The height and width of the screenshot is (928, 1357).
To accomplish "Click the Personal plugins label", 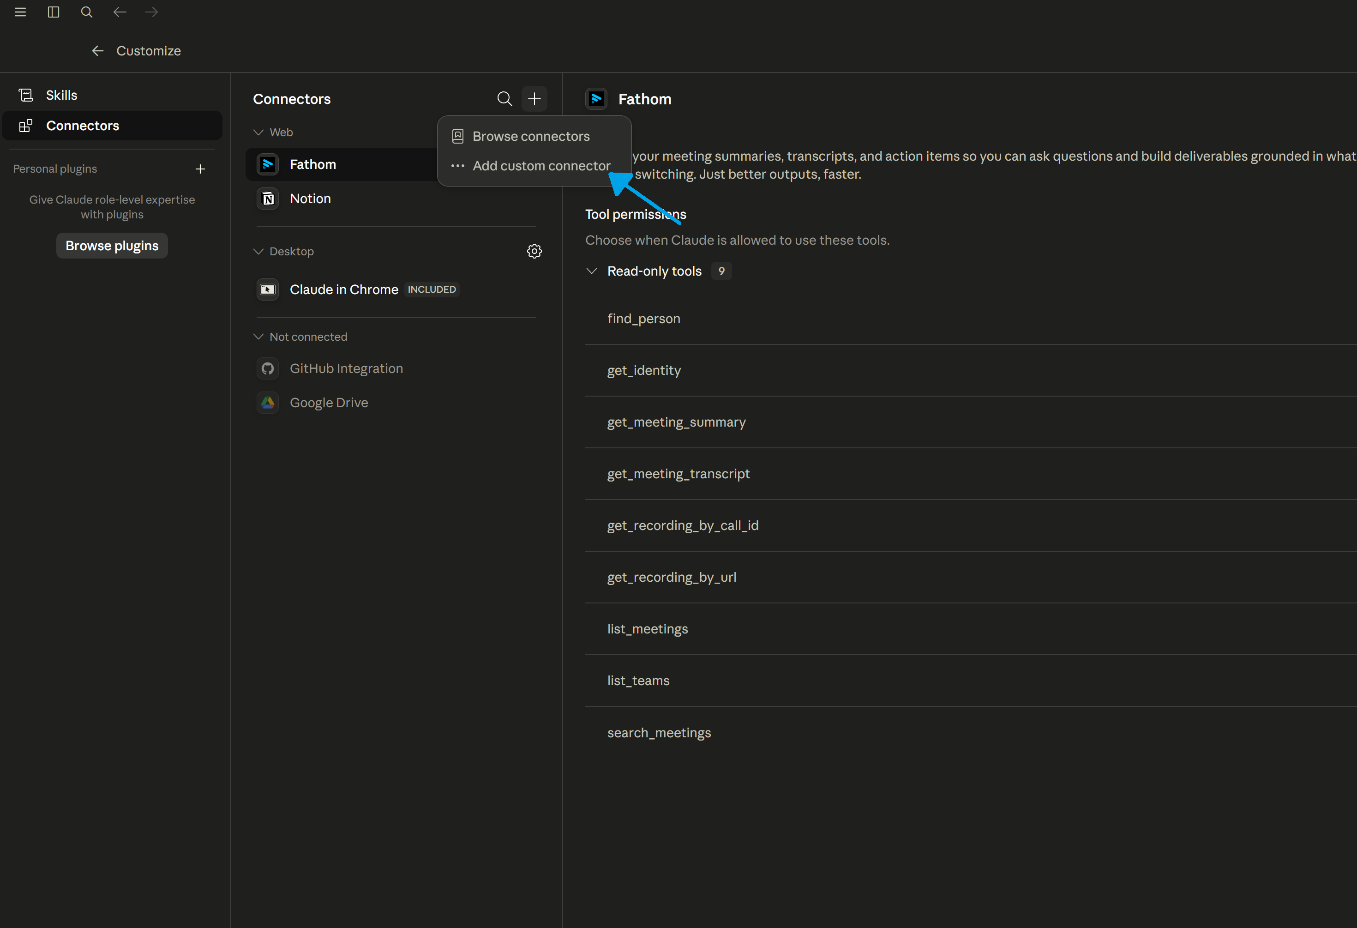I will coord(55,169).
